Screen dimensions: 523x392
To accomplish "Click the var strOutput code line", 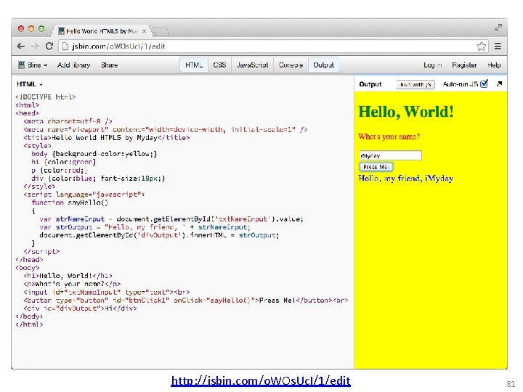I will pyautogui.click(x=145, y=227).
